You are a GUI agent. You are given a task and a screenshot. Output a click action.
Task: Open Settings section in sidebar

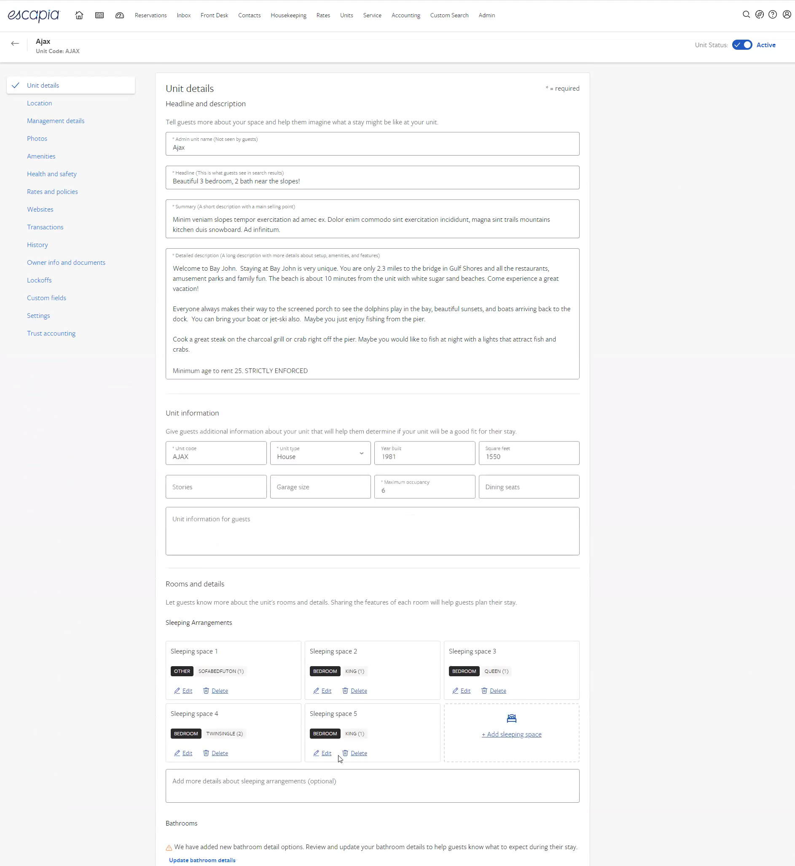(x=38, y=315)
